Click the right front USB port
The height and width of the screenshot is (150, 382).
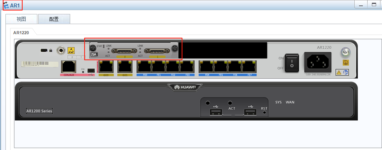pyautogui.click(x=250, y=112)
